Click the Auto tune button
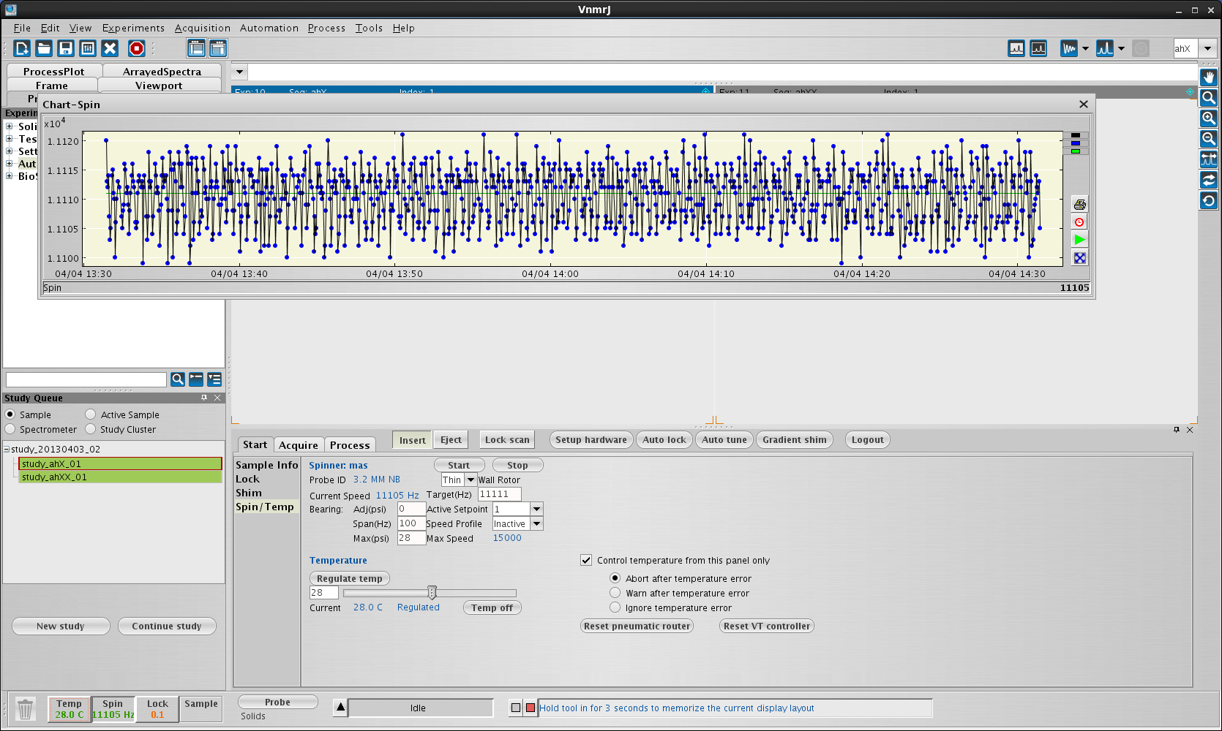Screen dimensions: 1222x731 point(724,439)
